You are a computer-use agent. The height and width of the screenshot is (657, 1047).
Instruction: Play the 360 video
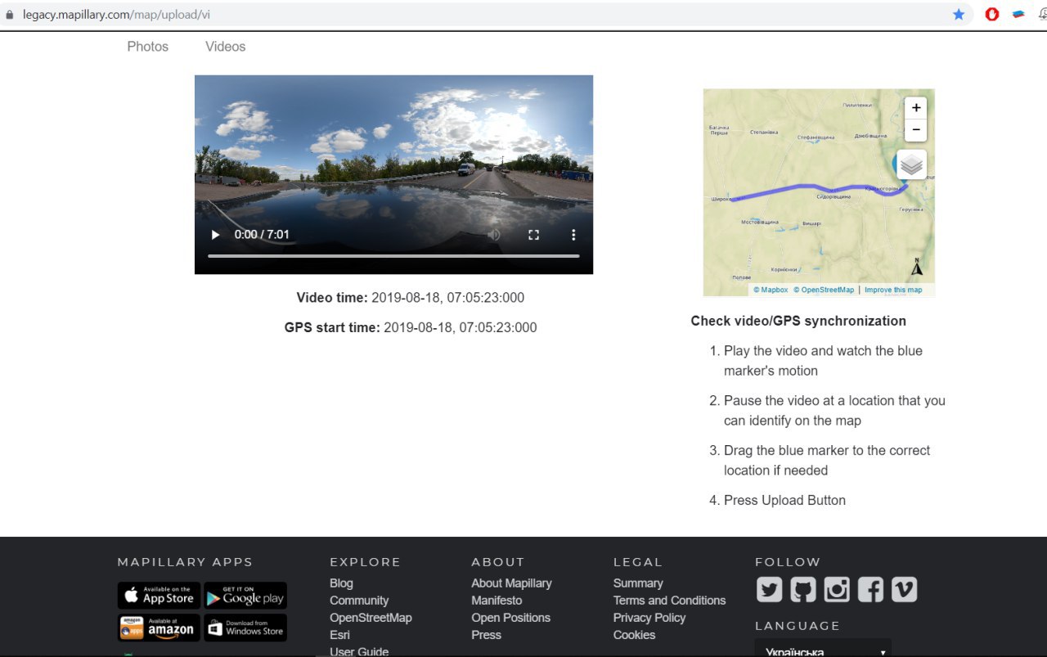click(216, 235)
